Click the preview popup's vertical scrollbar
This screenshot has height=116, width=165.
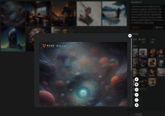click(131, 54)
